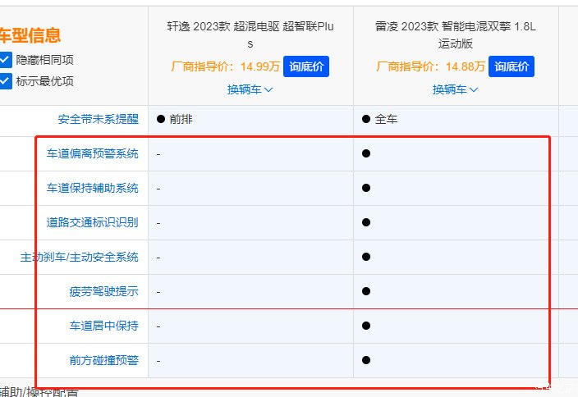578x397 pixels.
Task: Click 雷凌's dot icon in 疲劳驾驶提示 row
Action: click(366, 291)
